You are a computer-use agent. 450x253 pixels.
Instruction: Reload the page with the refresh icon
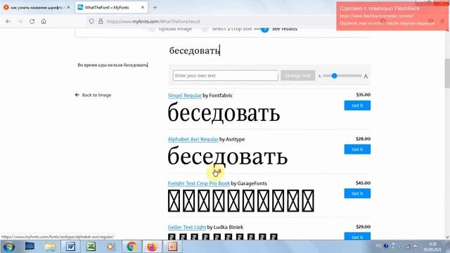tap(32, 21)
